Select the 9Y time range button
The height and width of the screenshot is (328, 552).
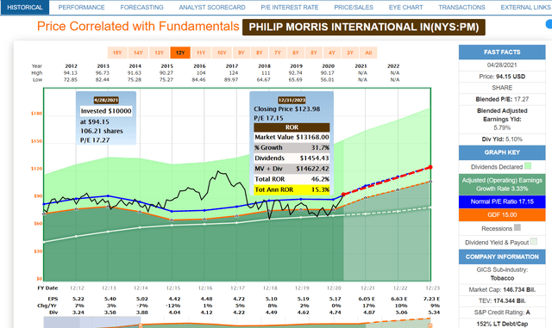click(241, 53)
